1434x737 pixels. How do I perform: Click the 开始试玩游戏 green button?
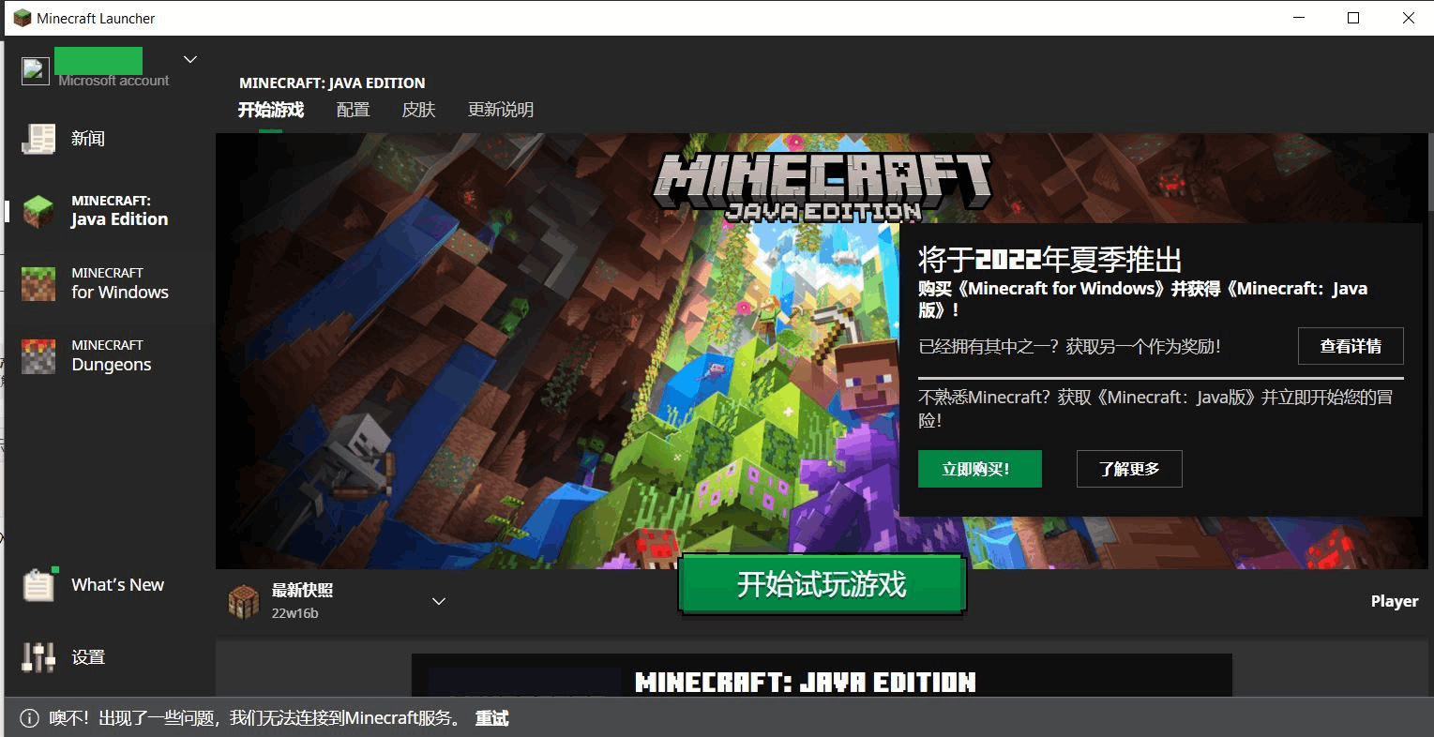[x=822, y=584]
